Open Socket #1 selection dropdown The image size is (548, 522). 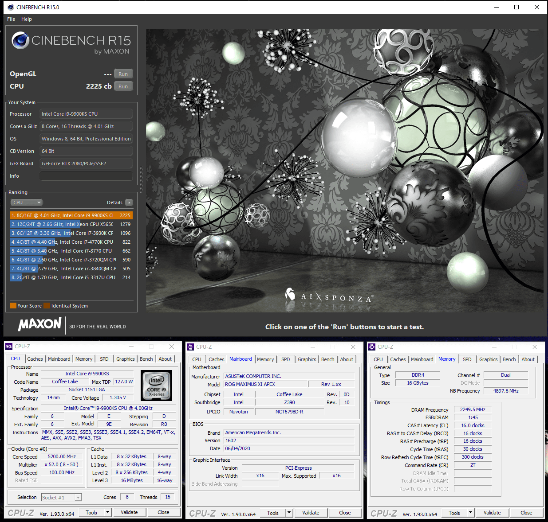62,498
